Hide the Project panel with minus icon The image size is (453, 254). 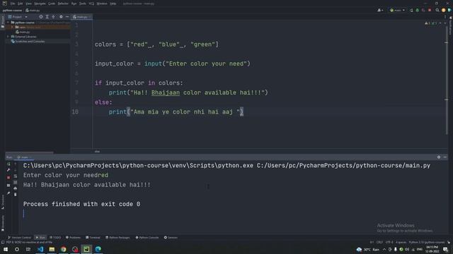(x=67, y=17)
